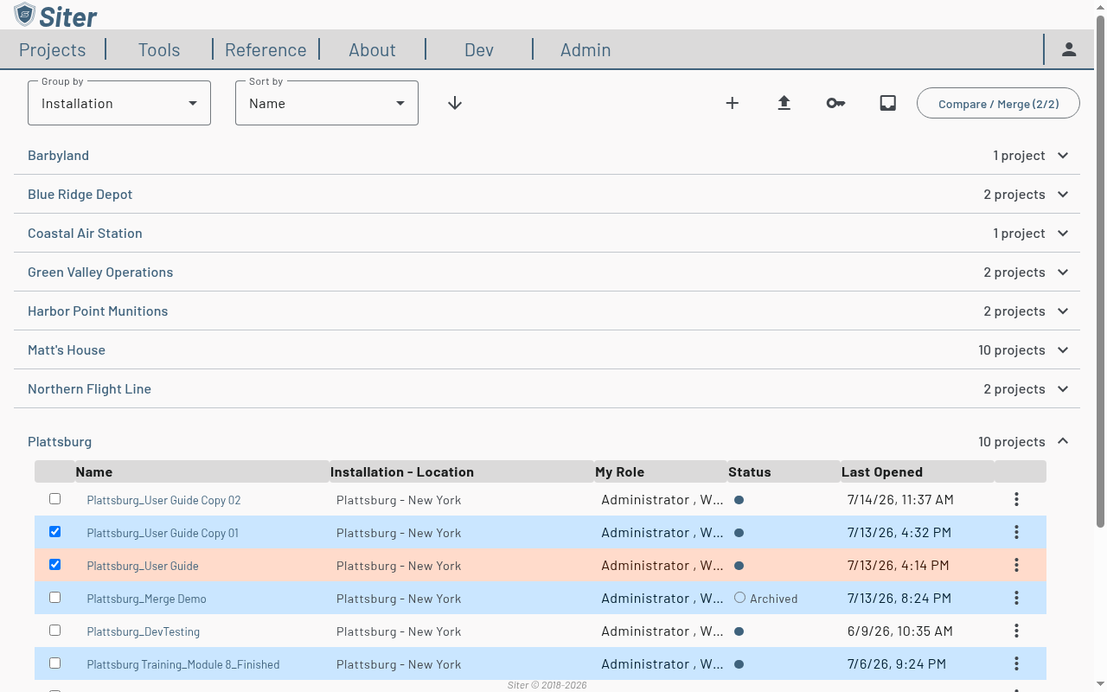Check the Plattsburg_Merge Demo checkbox

click(55, 598)
